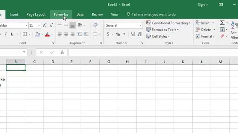This screenshot has width=238, height=133.
Task: Open underline style dropdown arrow
Action: (17, 34)
